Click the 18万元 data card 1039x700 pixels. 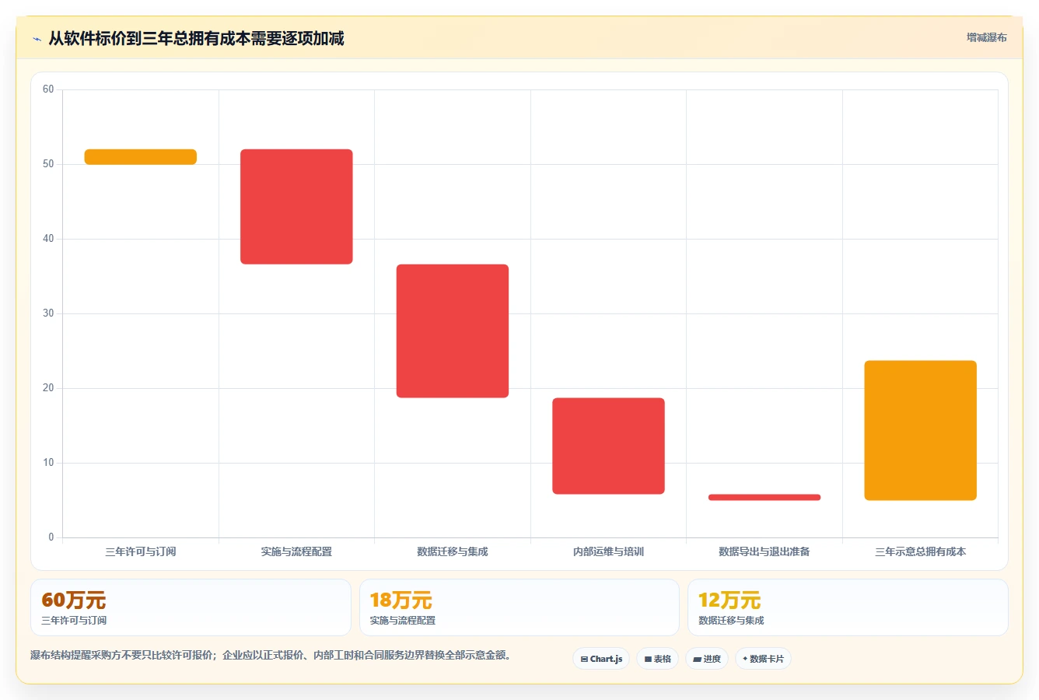[519, 607]
